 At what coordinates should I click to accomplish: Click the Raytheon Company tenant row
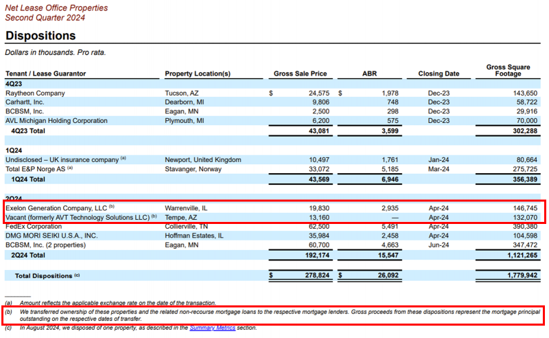(35, 93)
